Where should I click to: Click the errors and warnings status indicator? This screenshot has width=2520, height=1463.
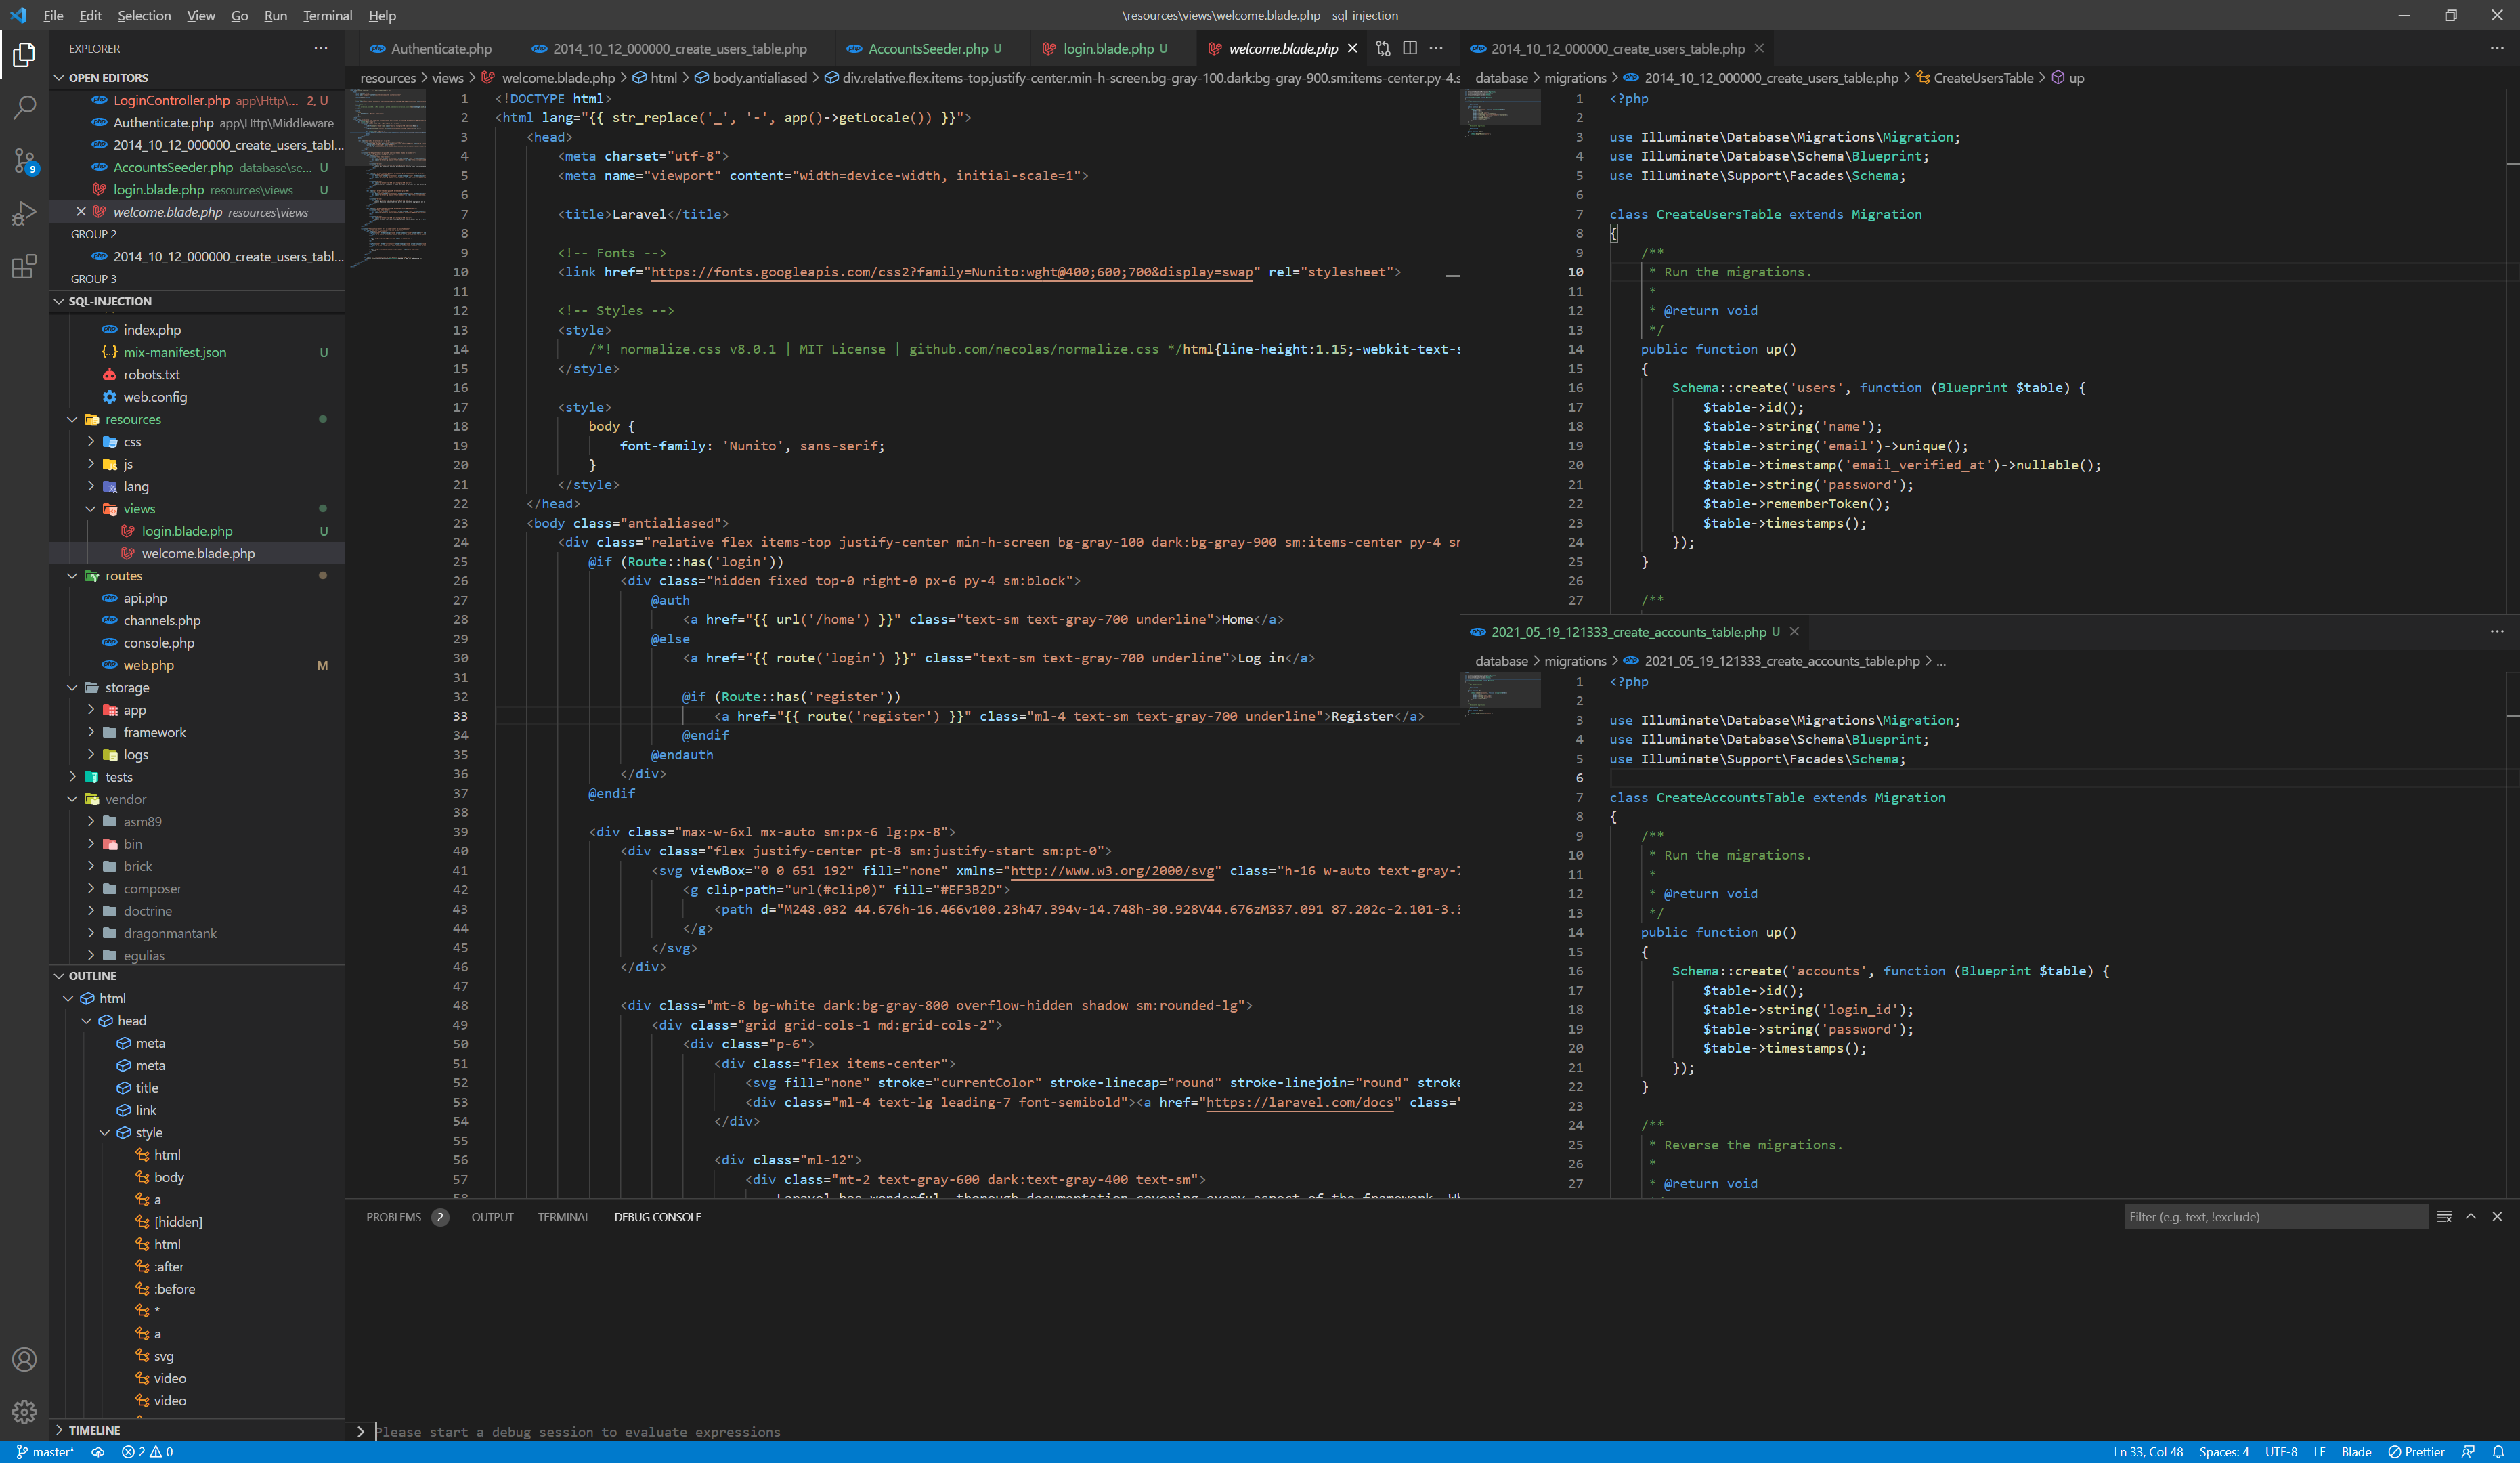[x=147, y=1451]
